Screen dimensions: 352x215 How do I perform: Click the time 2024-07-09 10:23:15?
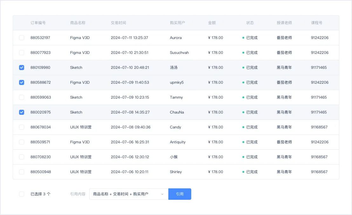click(x=130, y=97)
